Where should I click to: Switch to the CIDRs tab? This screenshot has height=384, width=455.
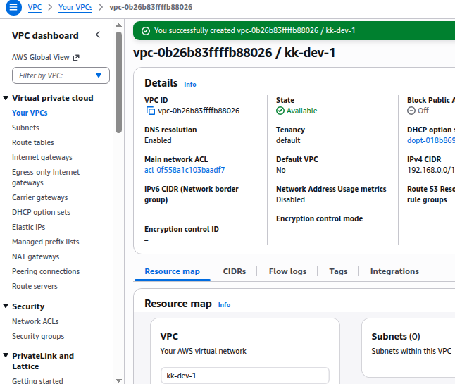coord(234,271)
